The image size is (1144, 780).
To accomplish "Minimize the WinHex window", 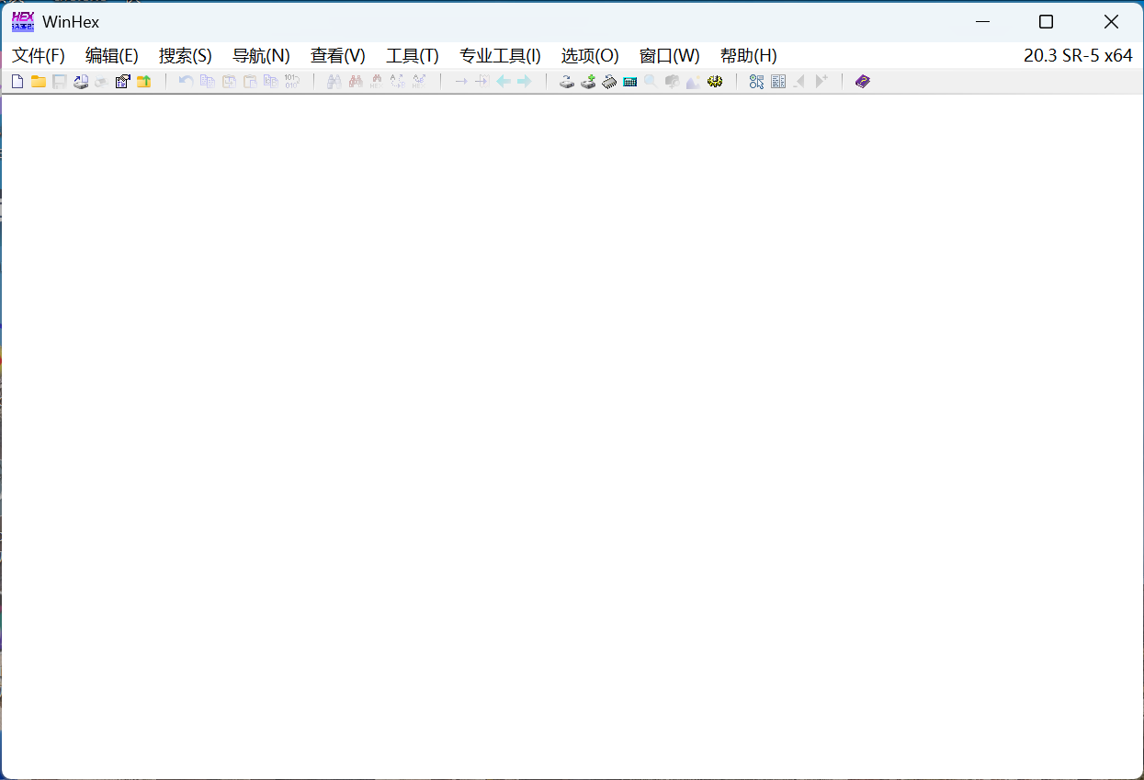I will pos(983,22).
